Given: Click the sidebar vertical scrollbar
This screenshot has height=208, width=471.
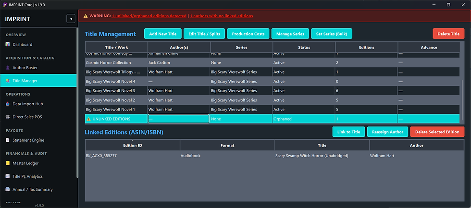Looking at the screenshot, I should point(77,102).
